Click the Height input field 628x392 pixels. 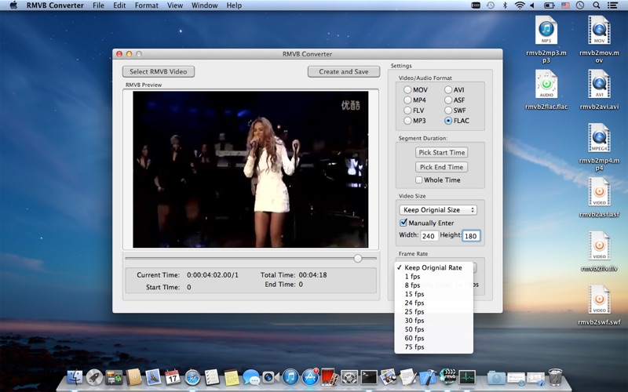471,236
